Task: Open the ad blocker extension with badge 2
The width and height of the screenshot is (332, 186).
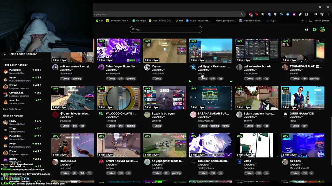Action: tap(251, 14)
